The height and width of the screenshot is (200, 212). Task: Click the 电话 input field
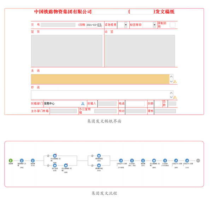(135, 104)
